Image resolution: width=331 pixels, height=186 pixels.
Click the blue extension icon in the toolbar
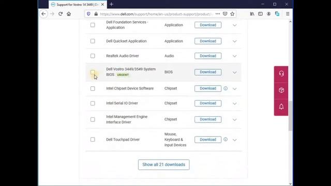coord(277,14)
